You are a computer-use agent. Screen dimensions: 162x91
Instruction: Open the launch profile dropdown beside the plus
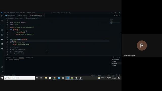115,57
